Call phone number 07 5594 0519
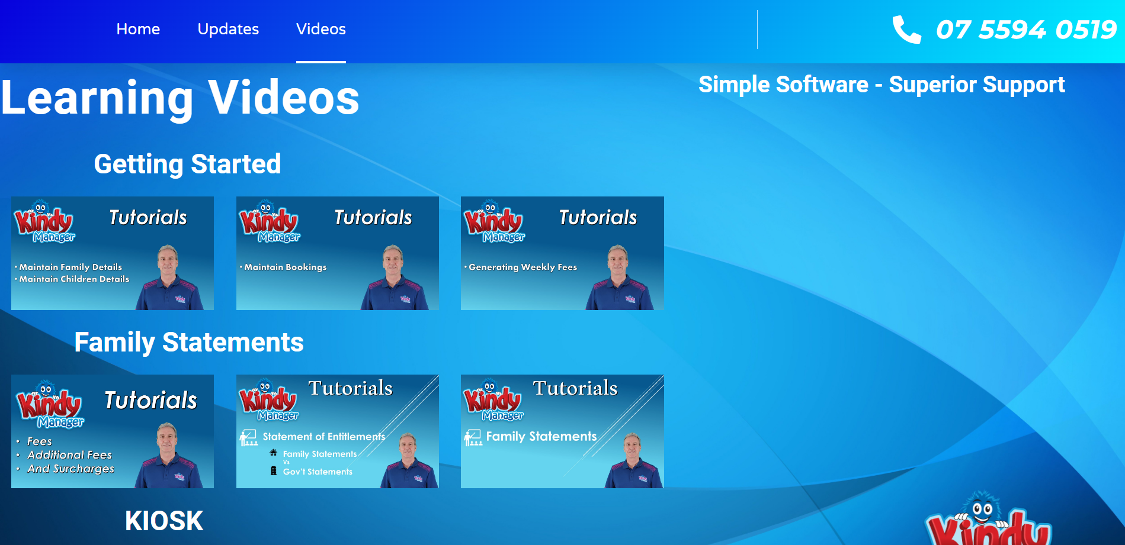 (1026, 30)
